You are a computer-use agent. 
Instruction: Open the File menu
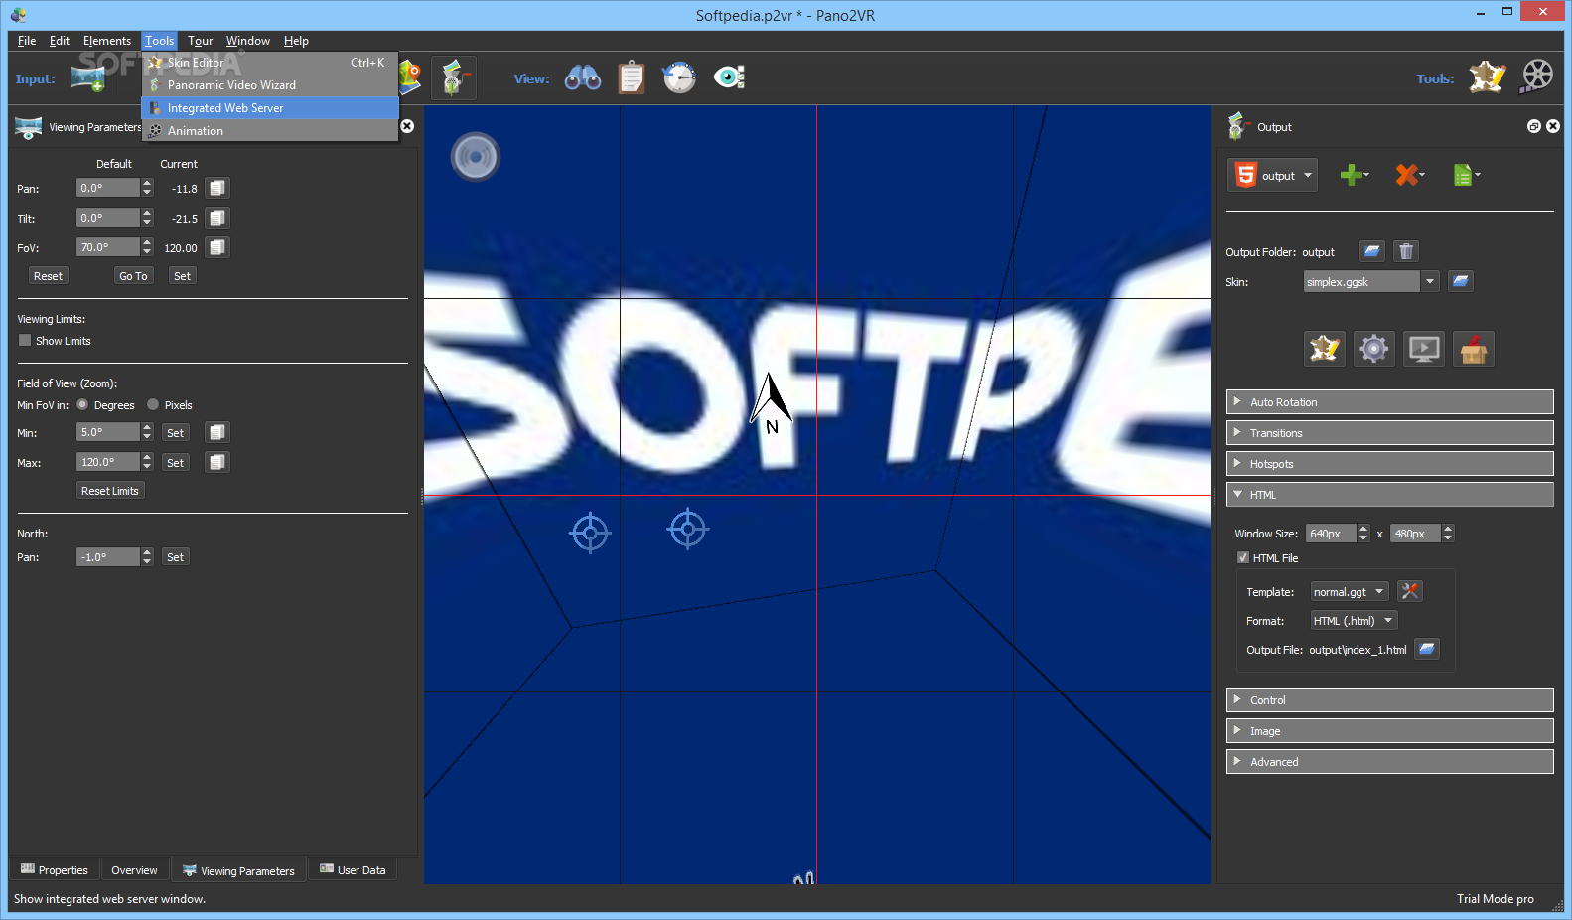tap(27, 40)
